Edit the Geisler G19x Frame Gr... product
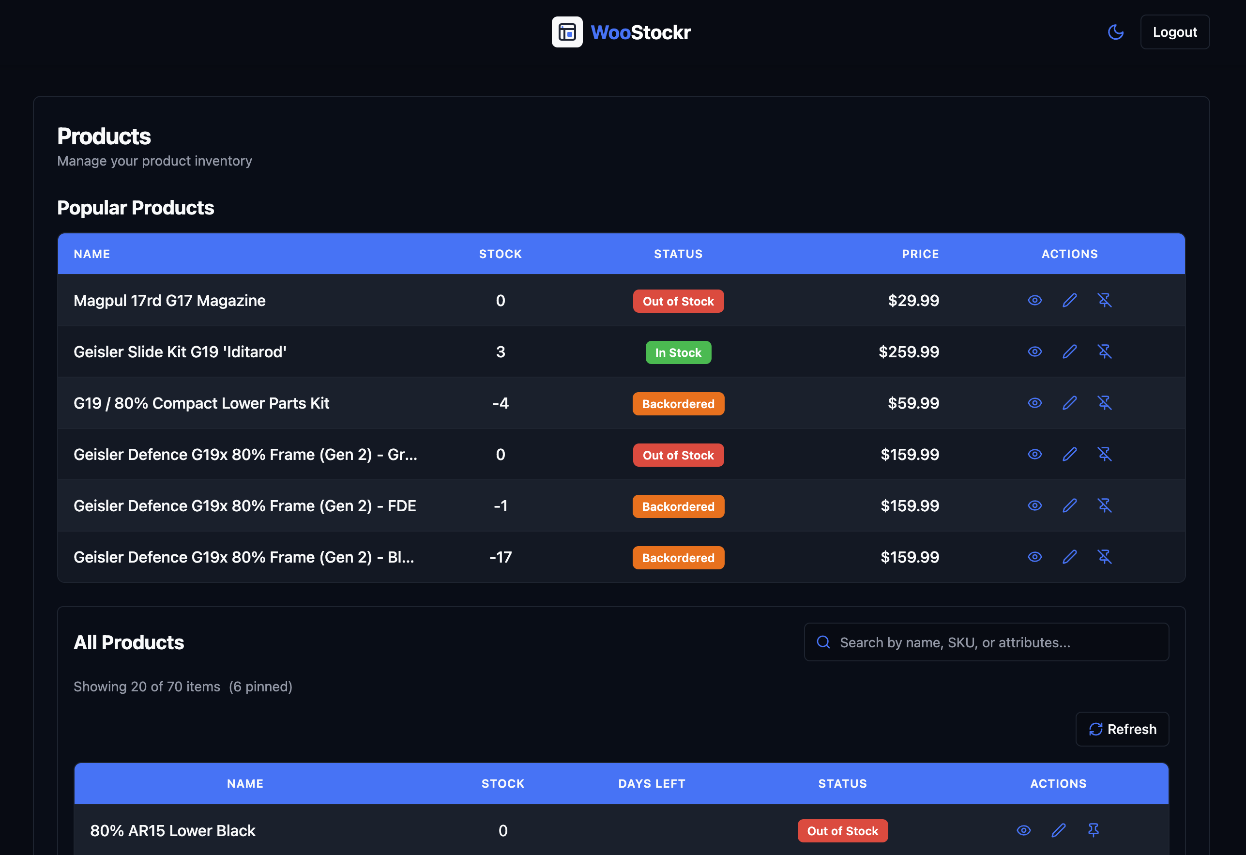The height and width of the screenshot is (855, 1246). (1070, 454)
